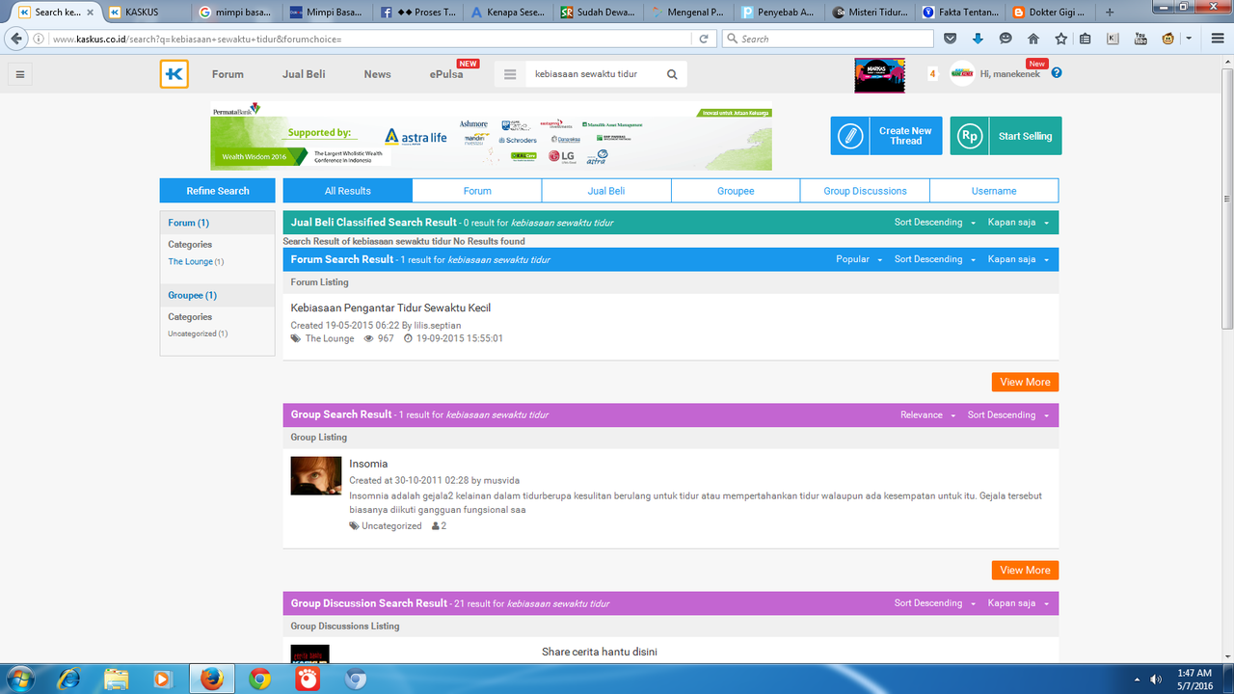Click the K keyboard extension icon
The width and height of the screenshot is (1234, 694).
1113,39
